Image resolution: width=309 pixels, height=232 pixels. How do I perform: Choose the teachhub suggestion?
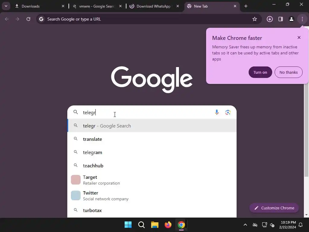tap(152, 166)
